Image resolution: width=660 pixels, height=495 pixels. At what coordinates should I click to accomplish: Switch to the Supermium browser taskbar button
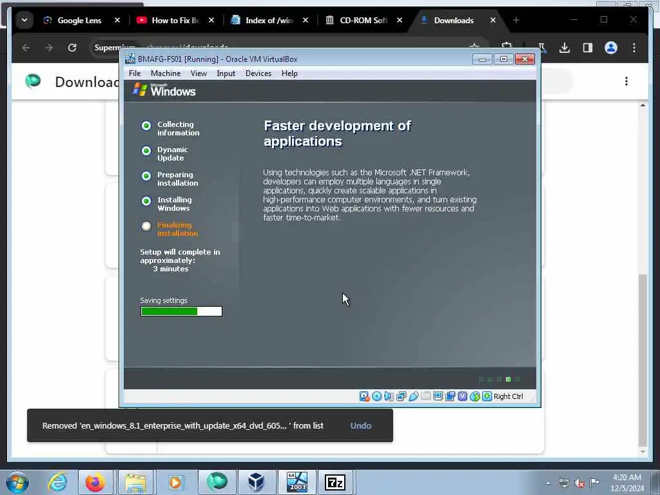(217, 482)
